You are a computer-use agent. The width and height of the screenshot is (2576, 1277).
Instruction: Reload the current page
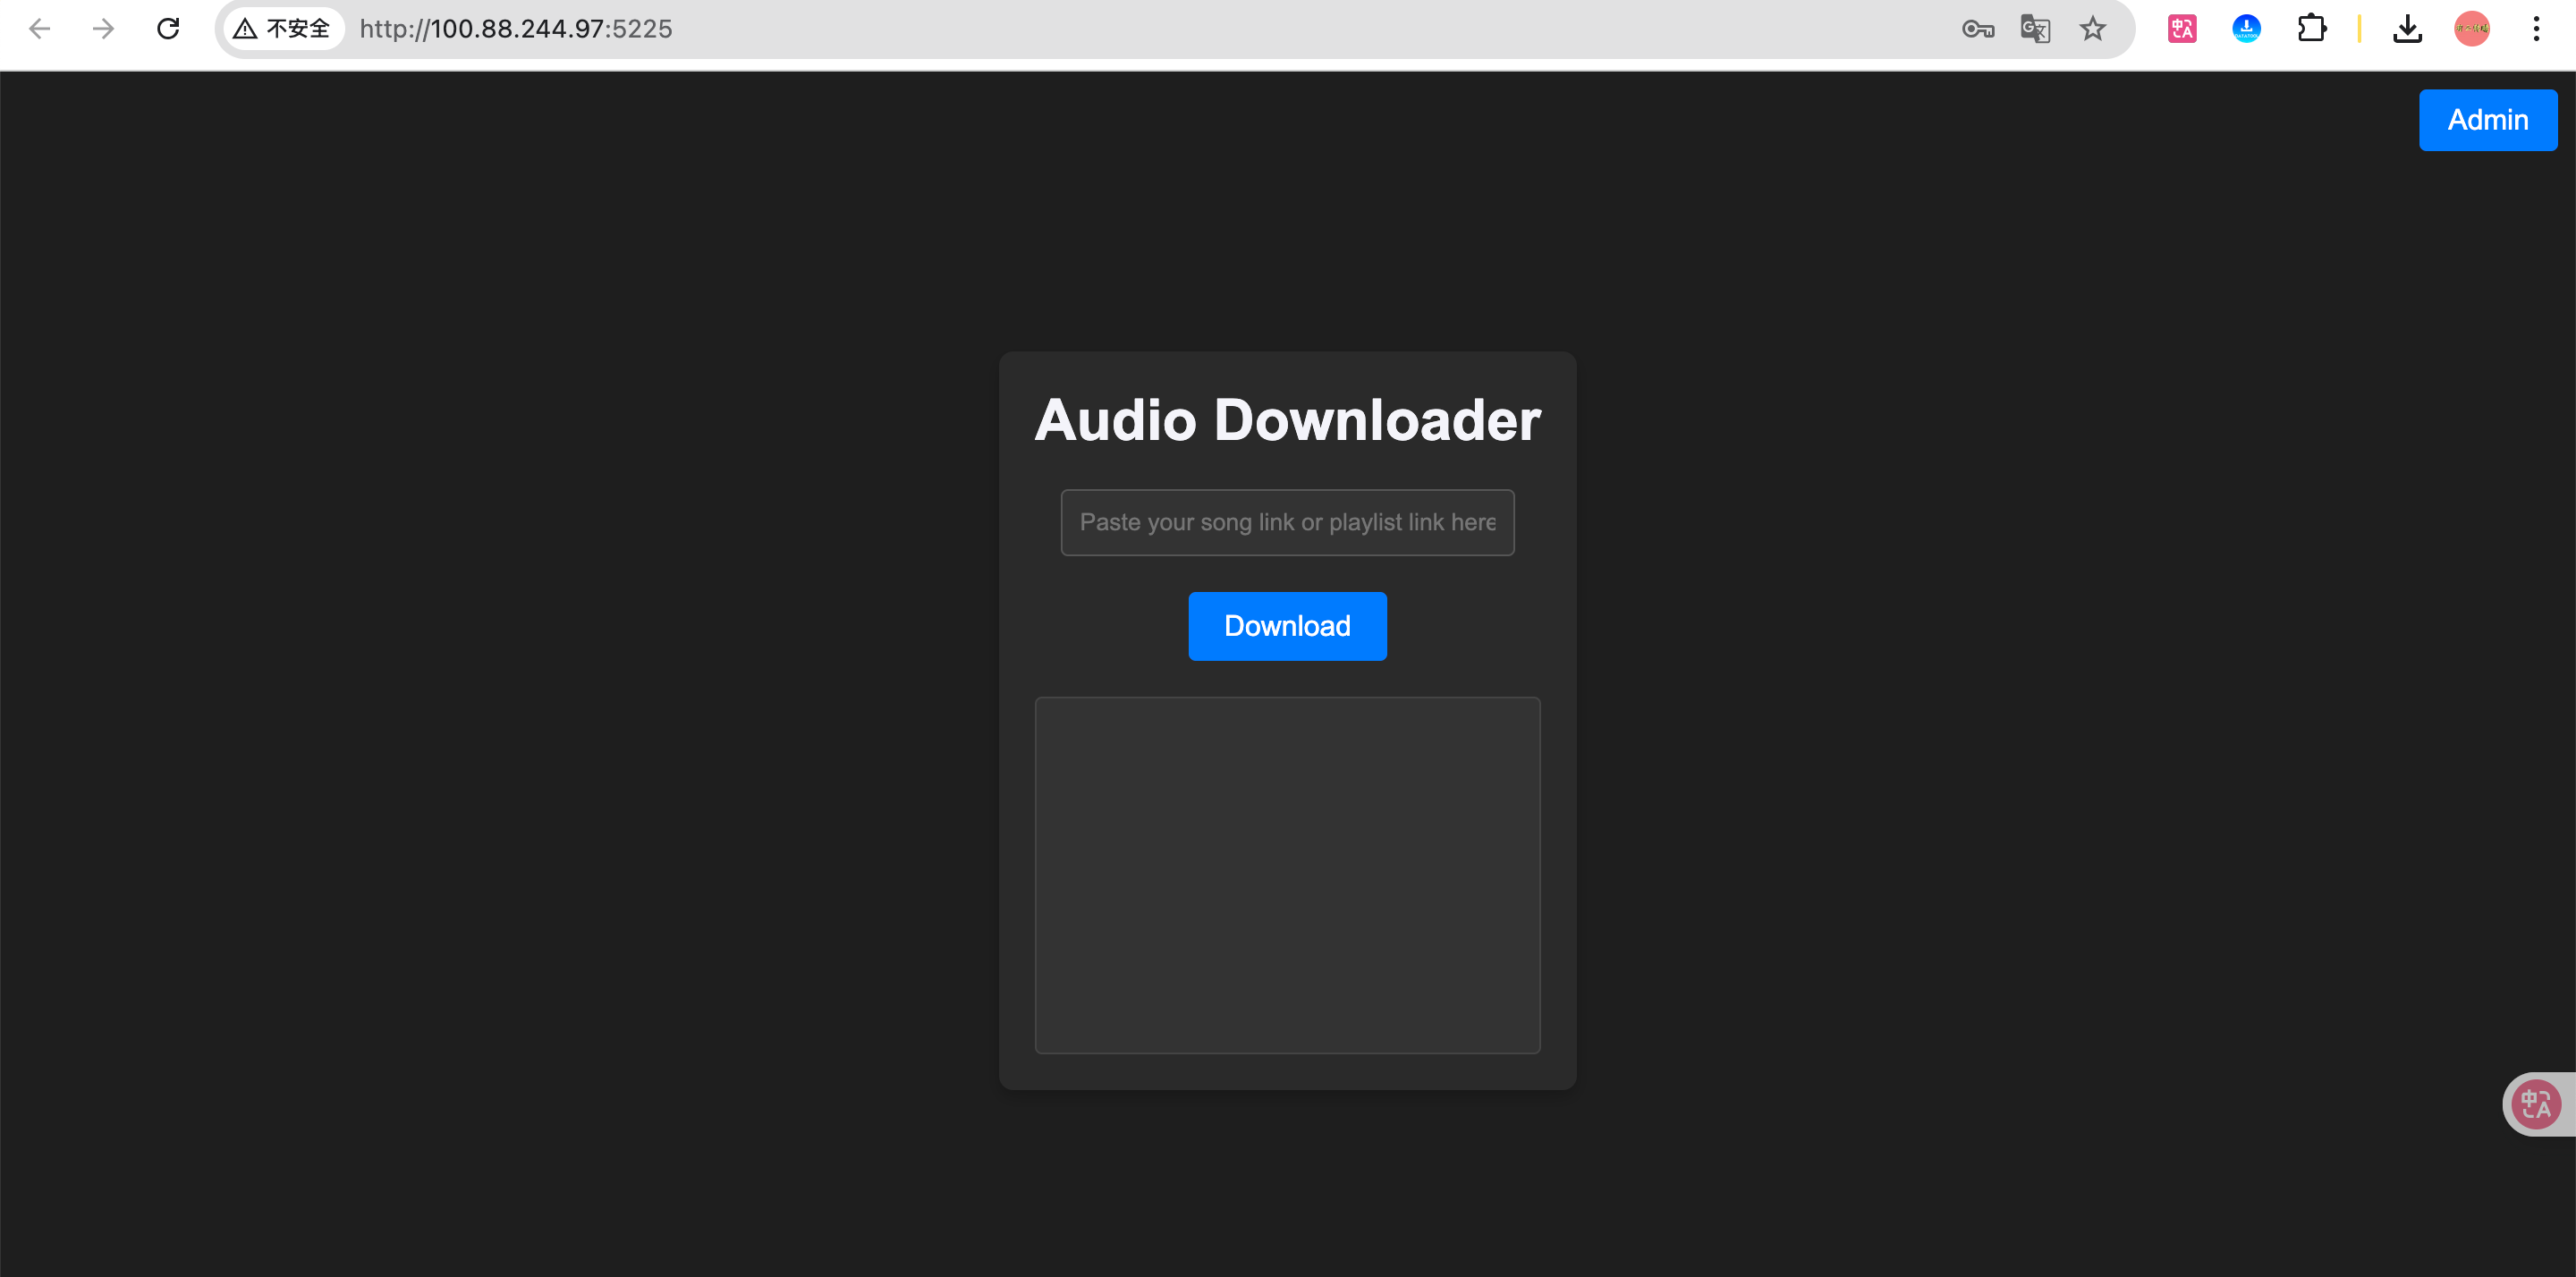click(x=168, y=29)
